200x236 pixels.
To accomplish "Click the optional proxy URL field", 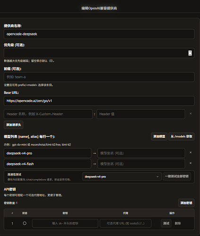I will point(126,223).
